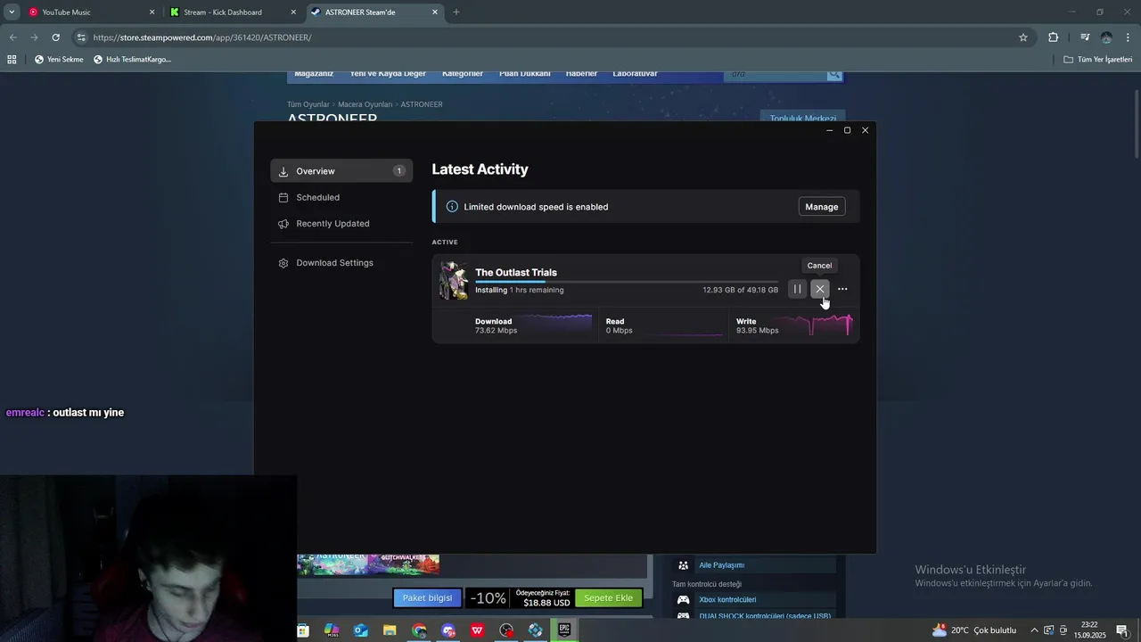Click the Paket bilgisi button
This screenshot has height=642, width=1141.
427,598
